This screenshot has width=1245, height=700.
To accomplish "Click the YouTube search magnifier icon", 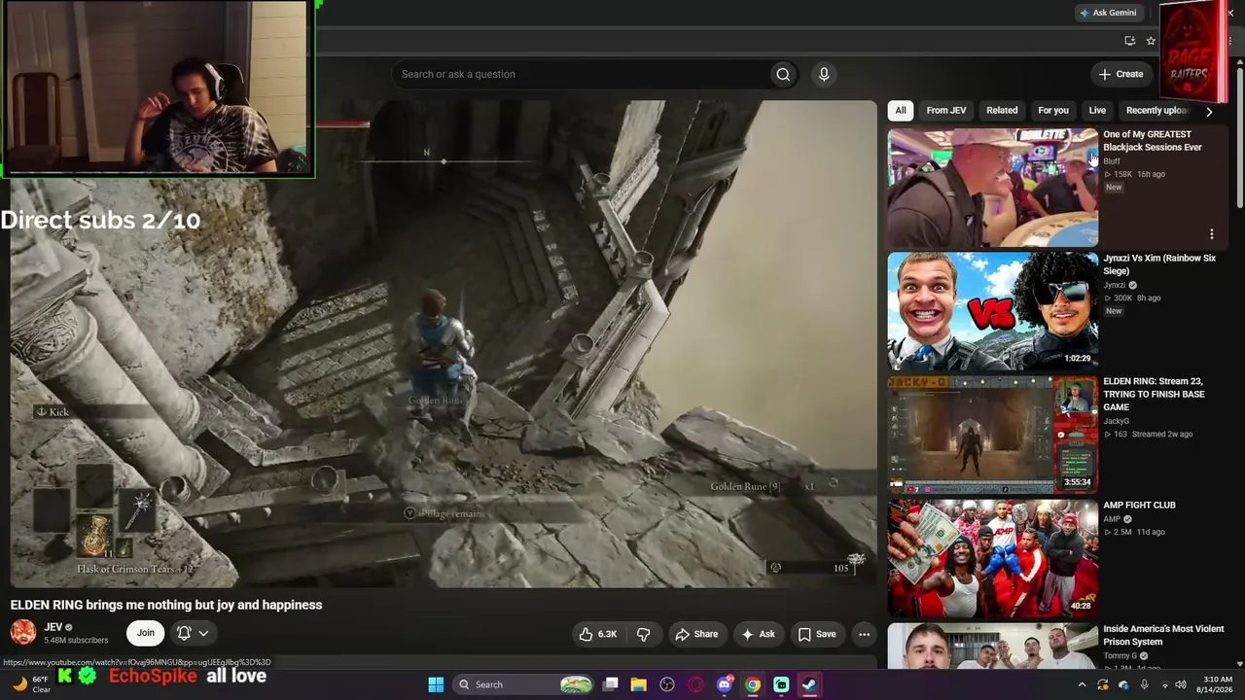I will 783,74.
